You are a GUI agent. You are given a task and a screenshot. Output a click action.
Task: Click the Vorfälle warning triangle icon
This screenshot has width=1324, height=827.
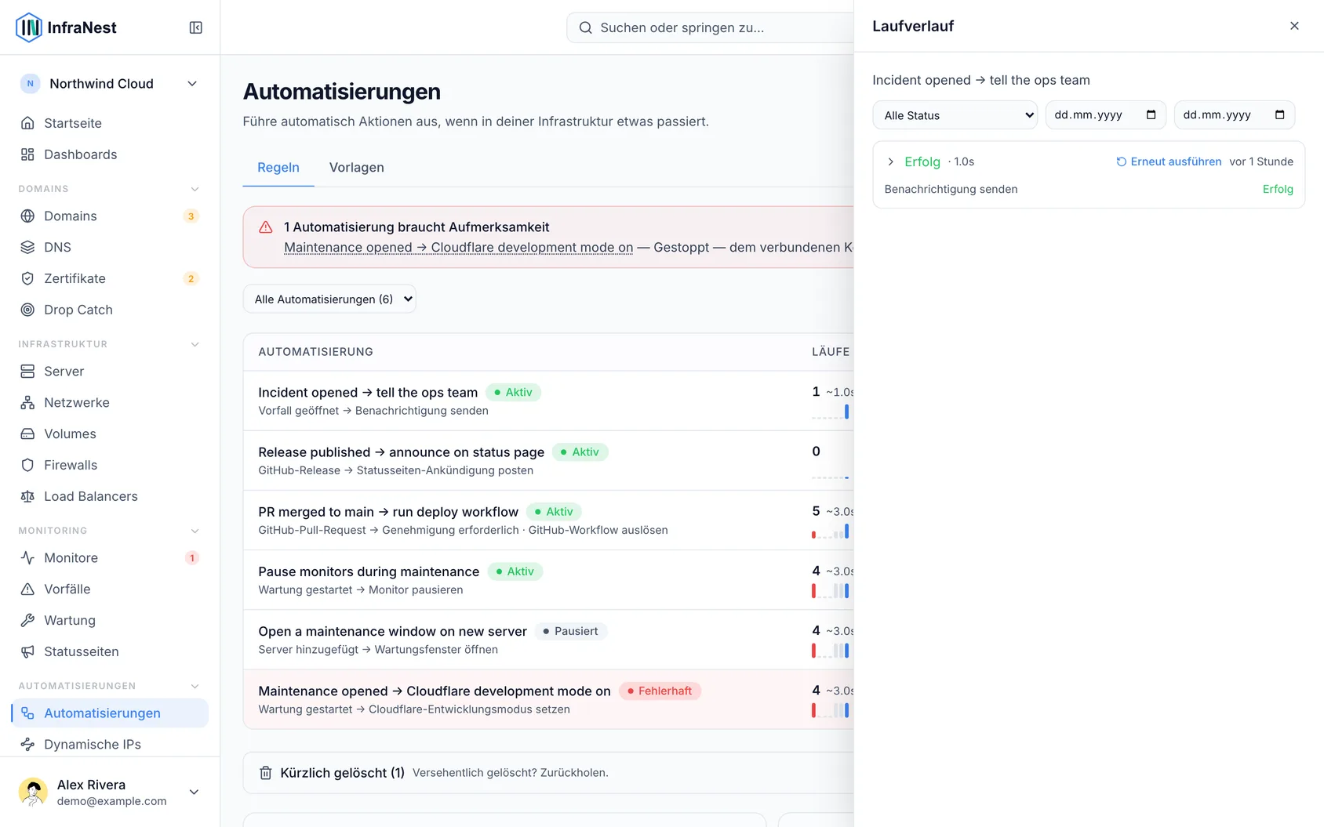[x=27, y=589]
